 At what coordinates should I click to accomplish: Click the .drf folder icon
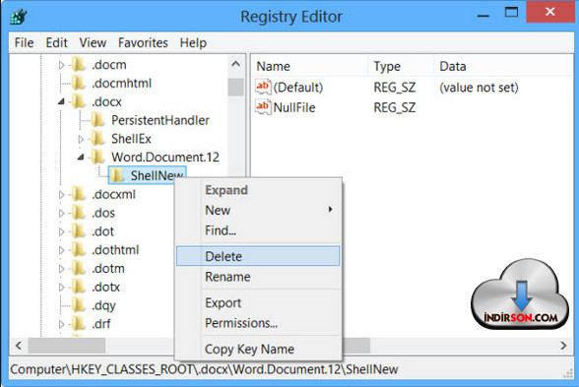pos(79,324)
